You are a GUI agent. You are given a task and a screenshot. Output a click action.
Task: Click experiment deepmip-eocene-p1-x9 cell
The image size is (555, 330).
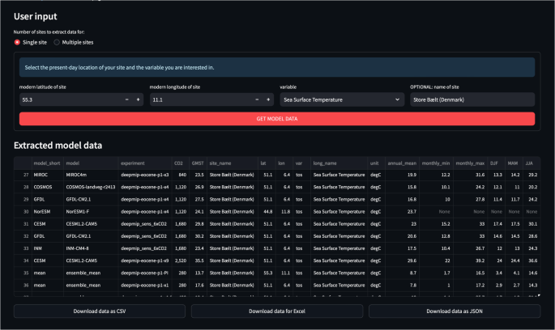click(x=145, y=260)
